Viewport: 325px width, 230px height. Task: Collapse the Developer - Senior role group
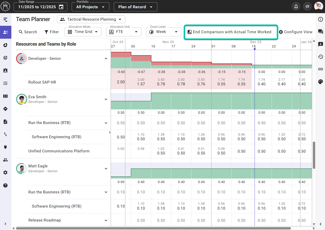(x=106, y=59)
